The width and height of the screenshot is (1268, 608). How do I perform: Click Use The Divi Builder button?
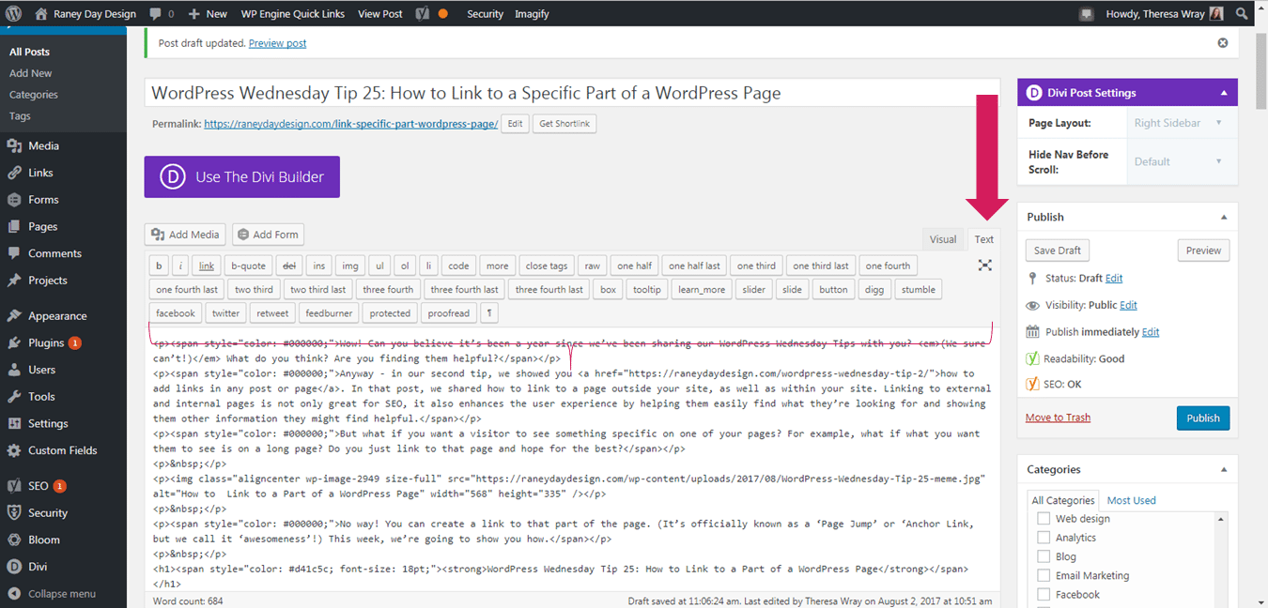click(241, 176)
